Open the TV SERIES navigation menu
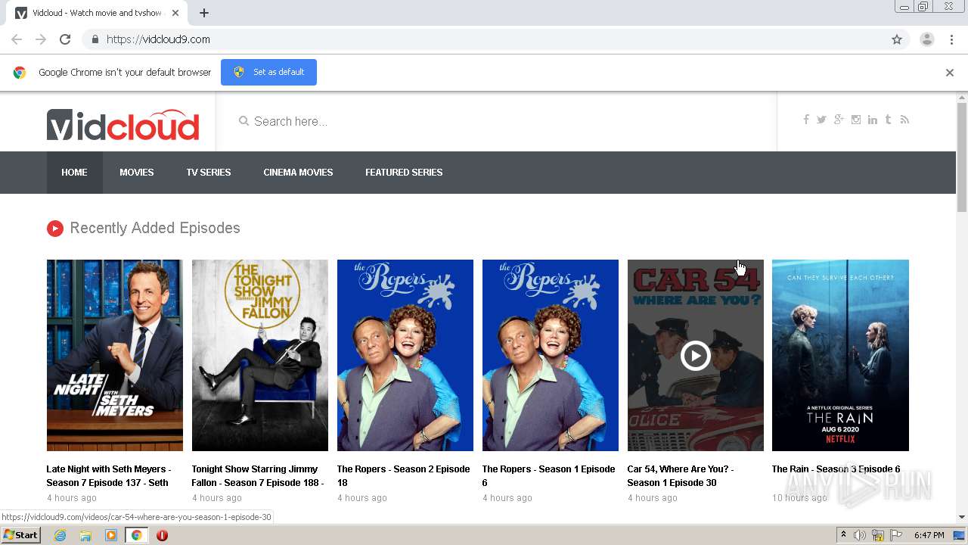 (209, 173)
